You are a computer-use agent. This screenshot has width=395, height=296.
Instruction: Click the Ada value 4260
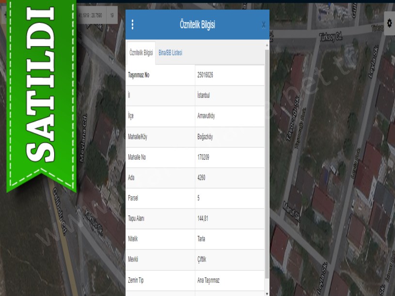[202, 178]
